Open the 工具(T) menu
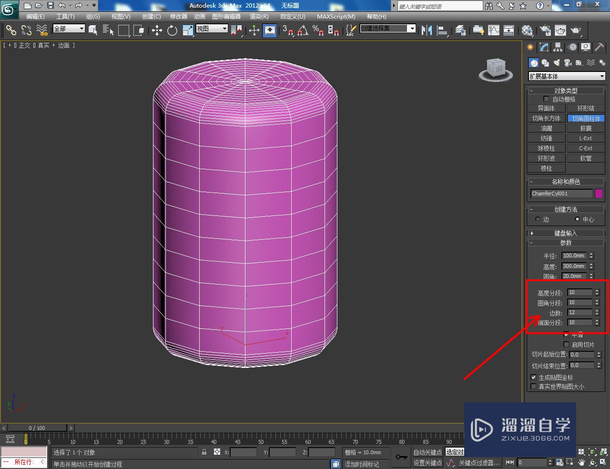 pyautogui.click(x=65, y=16)
